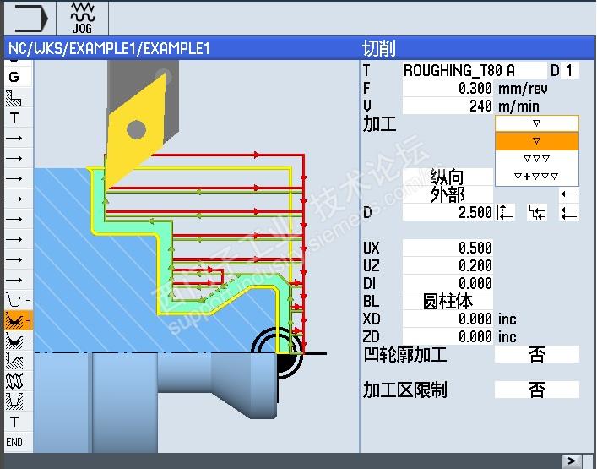Image resolution: width=597 pixels, height=469 pixels.
Task: Toggle the 凹轮廓加工 field set to 否
Action: point(537,354)
